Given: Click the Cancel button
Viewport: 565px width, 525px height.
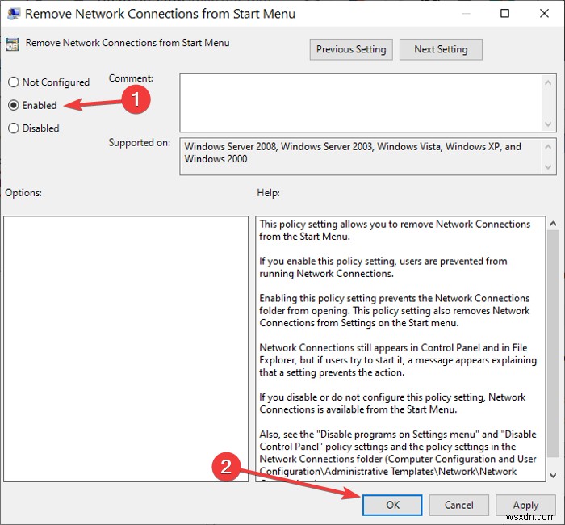Looking at the screenshot, I should point(458,505).
